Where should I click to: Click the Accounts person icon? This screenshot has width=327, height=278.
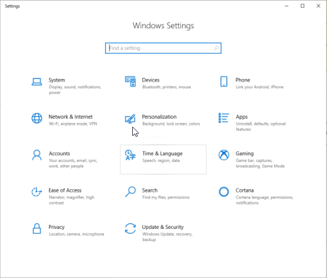[x=37, y=155]
